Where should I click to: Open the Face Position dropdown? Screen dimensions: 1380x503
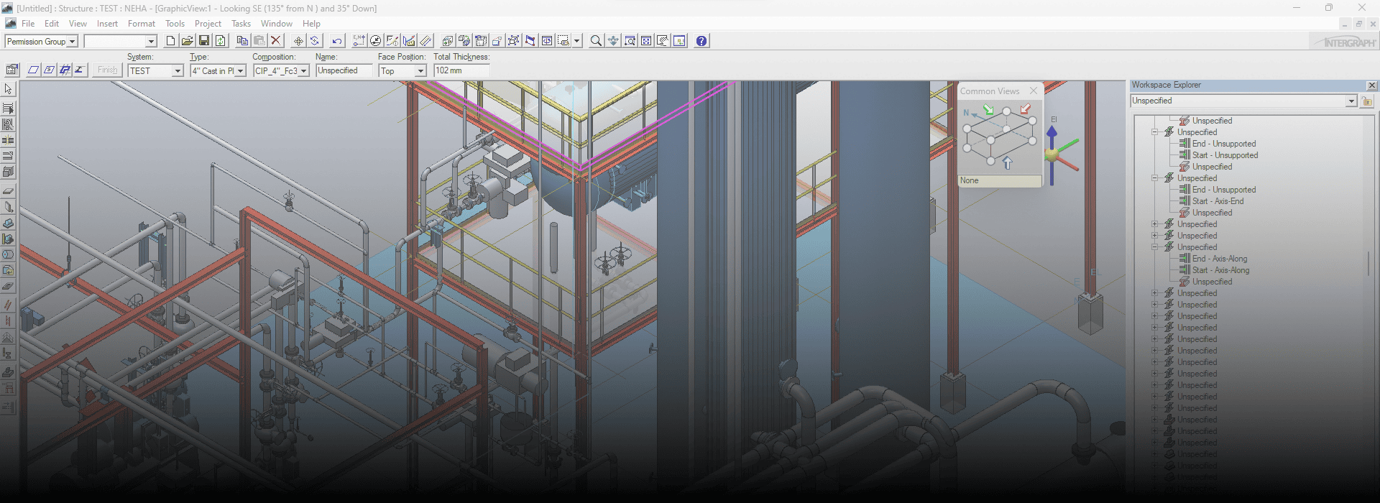[420, 70]
